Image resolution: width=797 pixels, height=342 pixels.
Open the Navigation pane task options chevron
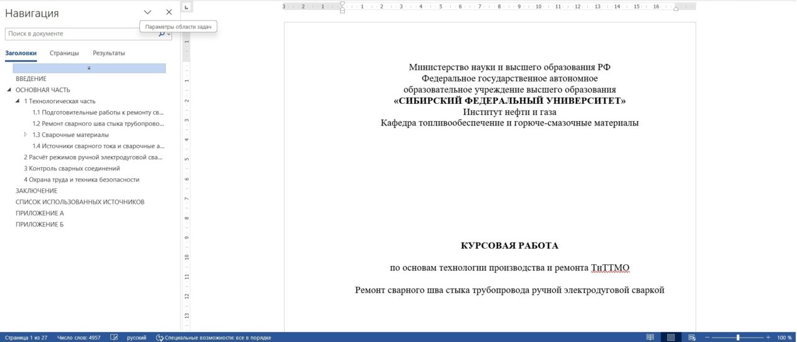[x=148, y=12]
